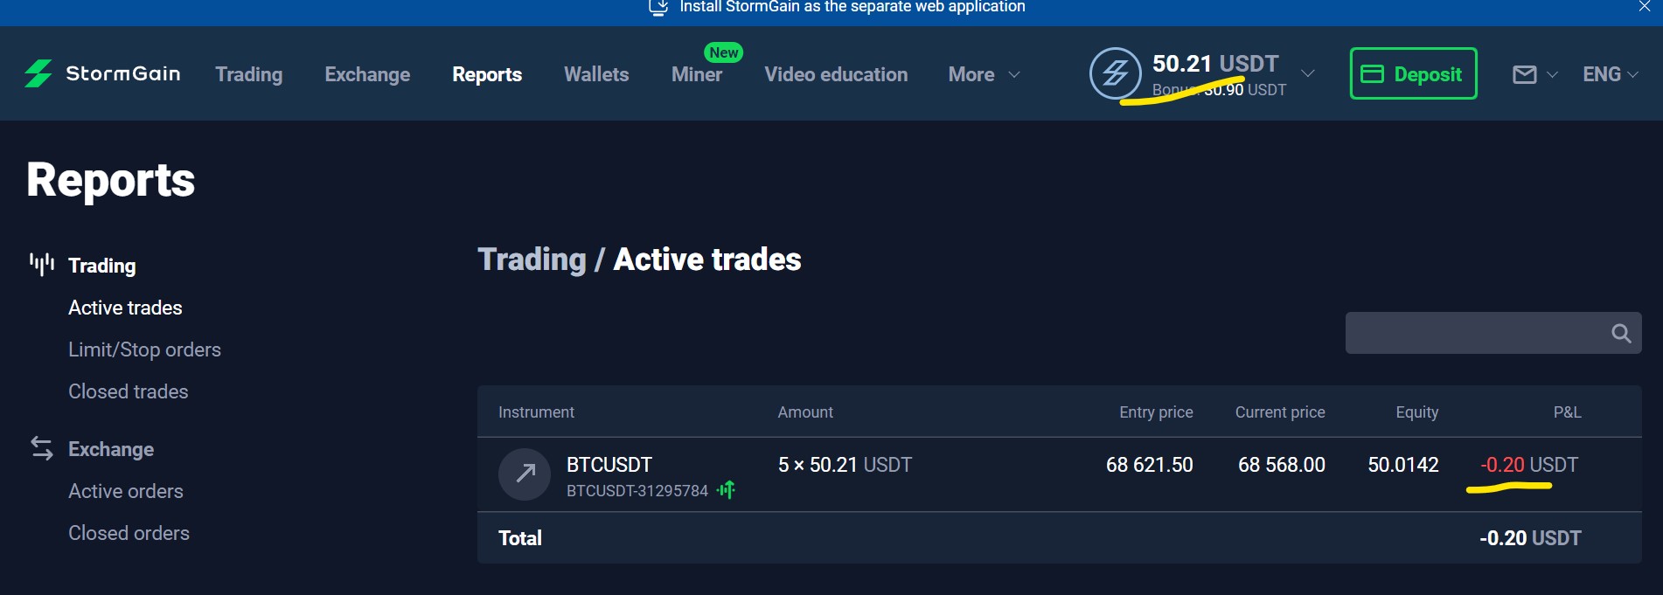Click the account balance lightning circle icon

(x=1115, y=73)
